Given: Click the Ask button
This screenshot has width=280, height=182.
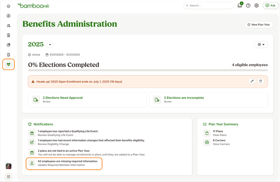Looking at the screenshot, I should click(x=271, y=6).
